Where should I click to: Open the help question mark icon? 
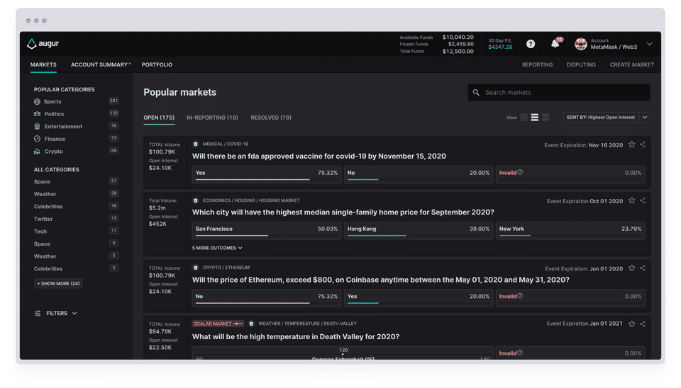coord(531,44)
